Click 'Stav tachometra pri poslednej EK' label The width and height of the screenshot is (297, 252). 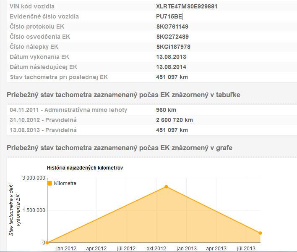(59, 77)
